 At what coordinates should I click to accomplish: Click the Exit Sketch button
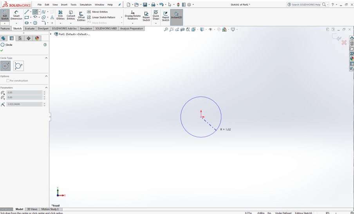pyautogui.click(x=5, y=15)
